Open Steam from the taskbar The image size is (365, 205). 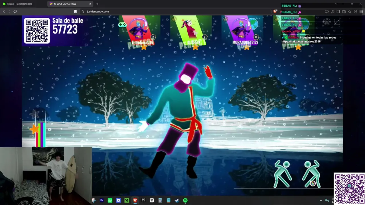click(x=177, y=200)
